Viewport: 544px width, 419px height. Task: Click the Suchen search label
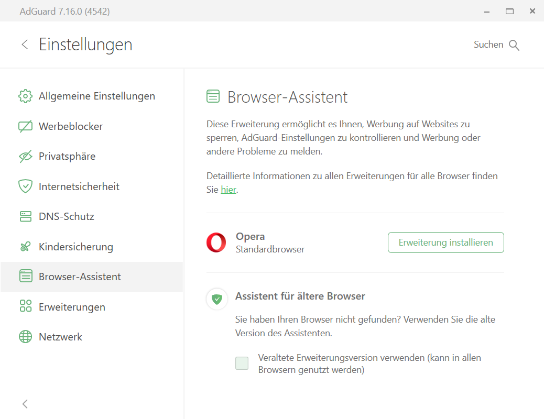[488, 45]
